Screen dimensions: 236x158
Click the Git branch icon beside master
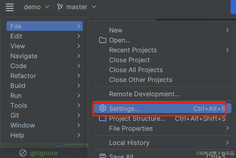click(x=60, y=7)
